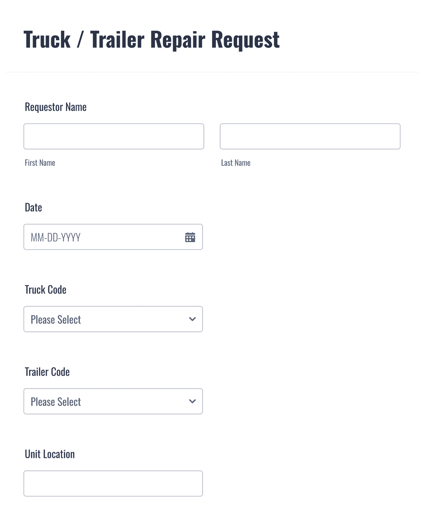This screenshot has width=424, height=522.
Task: Click the Date field label
Action: tap(33, 208)
